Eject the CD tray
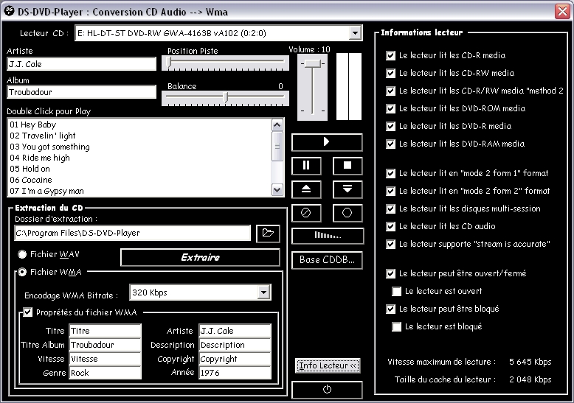574x403 pixels. [306, 189]
